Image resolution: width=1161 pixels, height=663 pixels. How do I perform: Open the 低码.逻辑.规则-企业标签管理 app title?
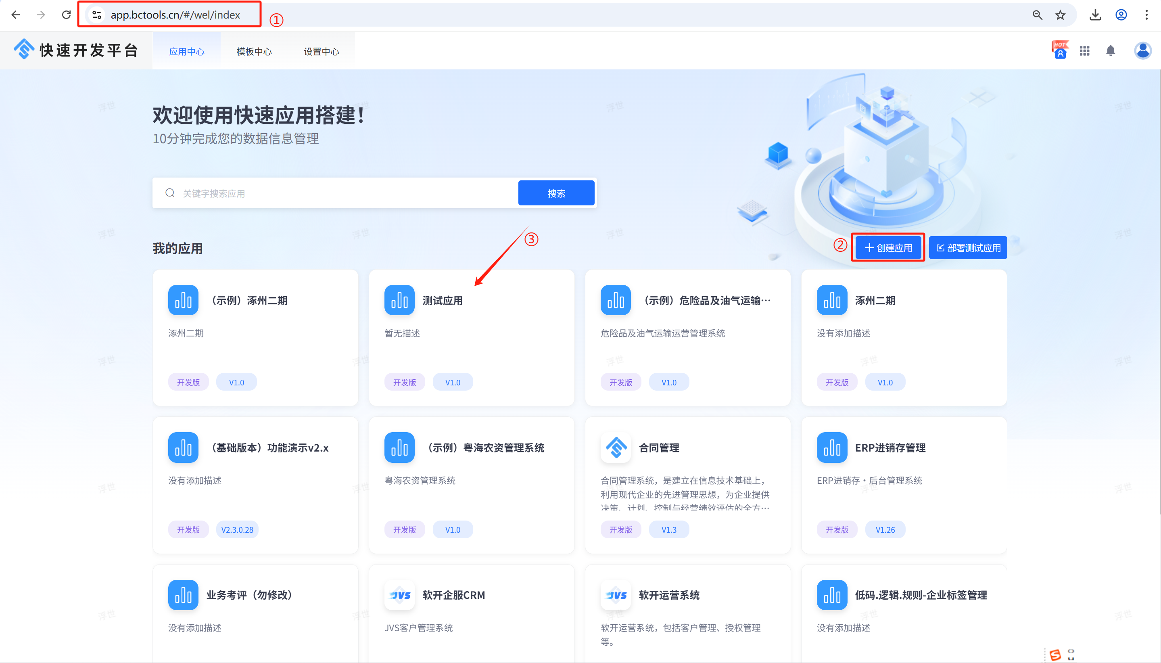pyautogui.click(x=921, y=595)
